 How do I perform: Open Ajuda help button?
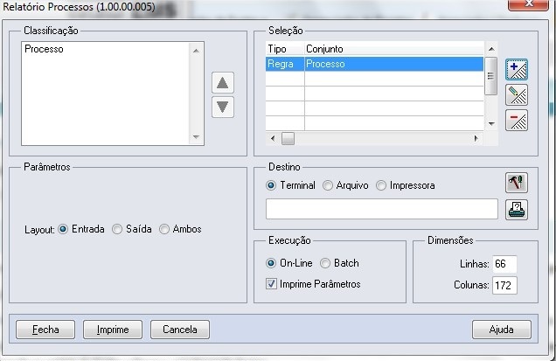point(502,330)
